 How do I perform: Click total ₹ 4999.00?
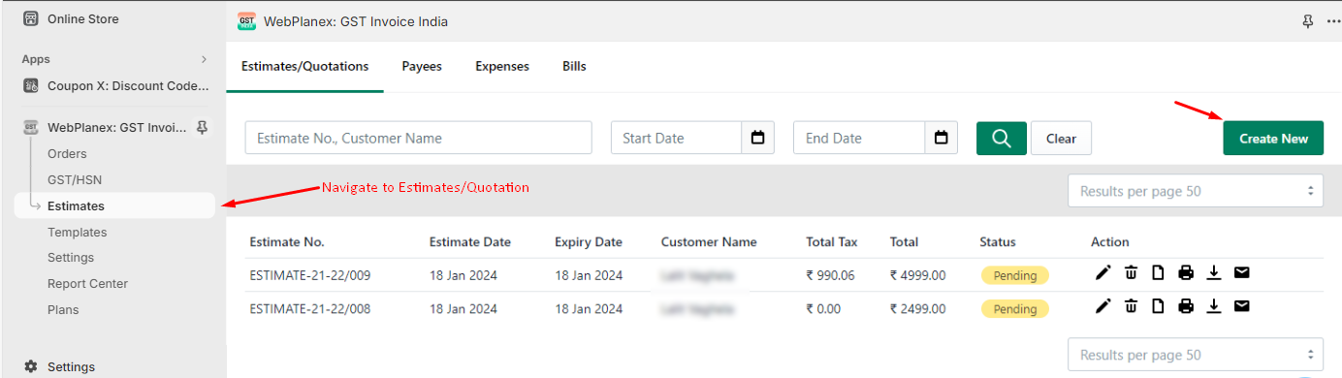917,275
